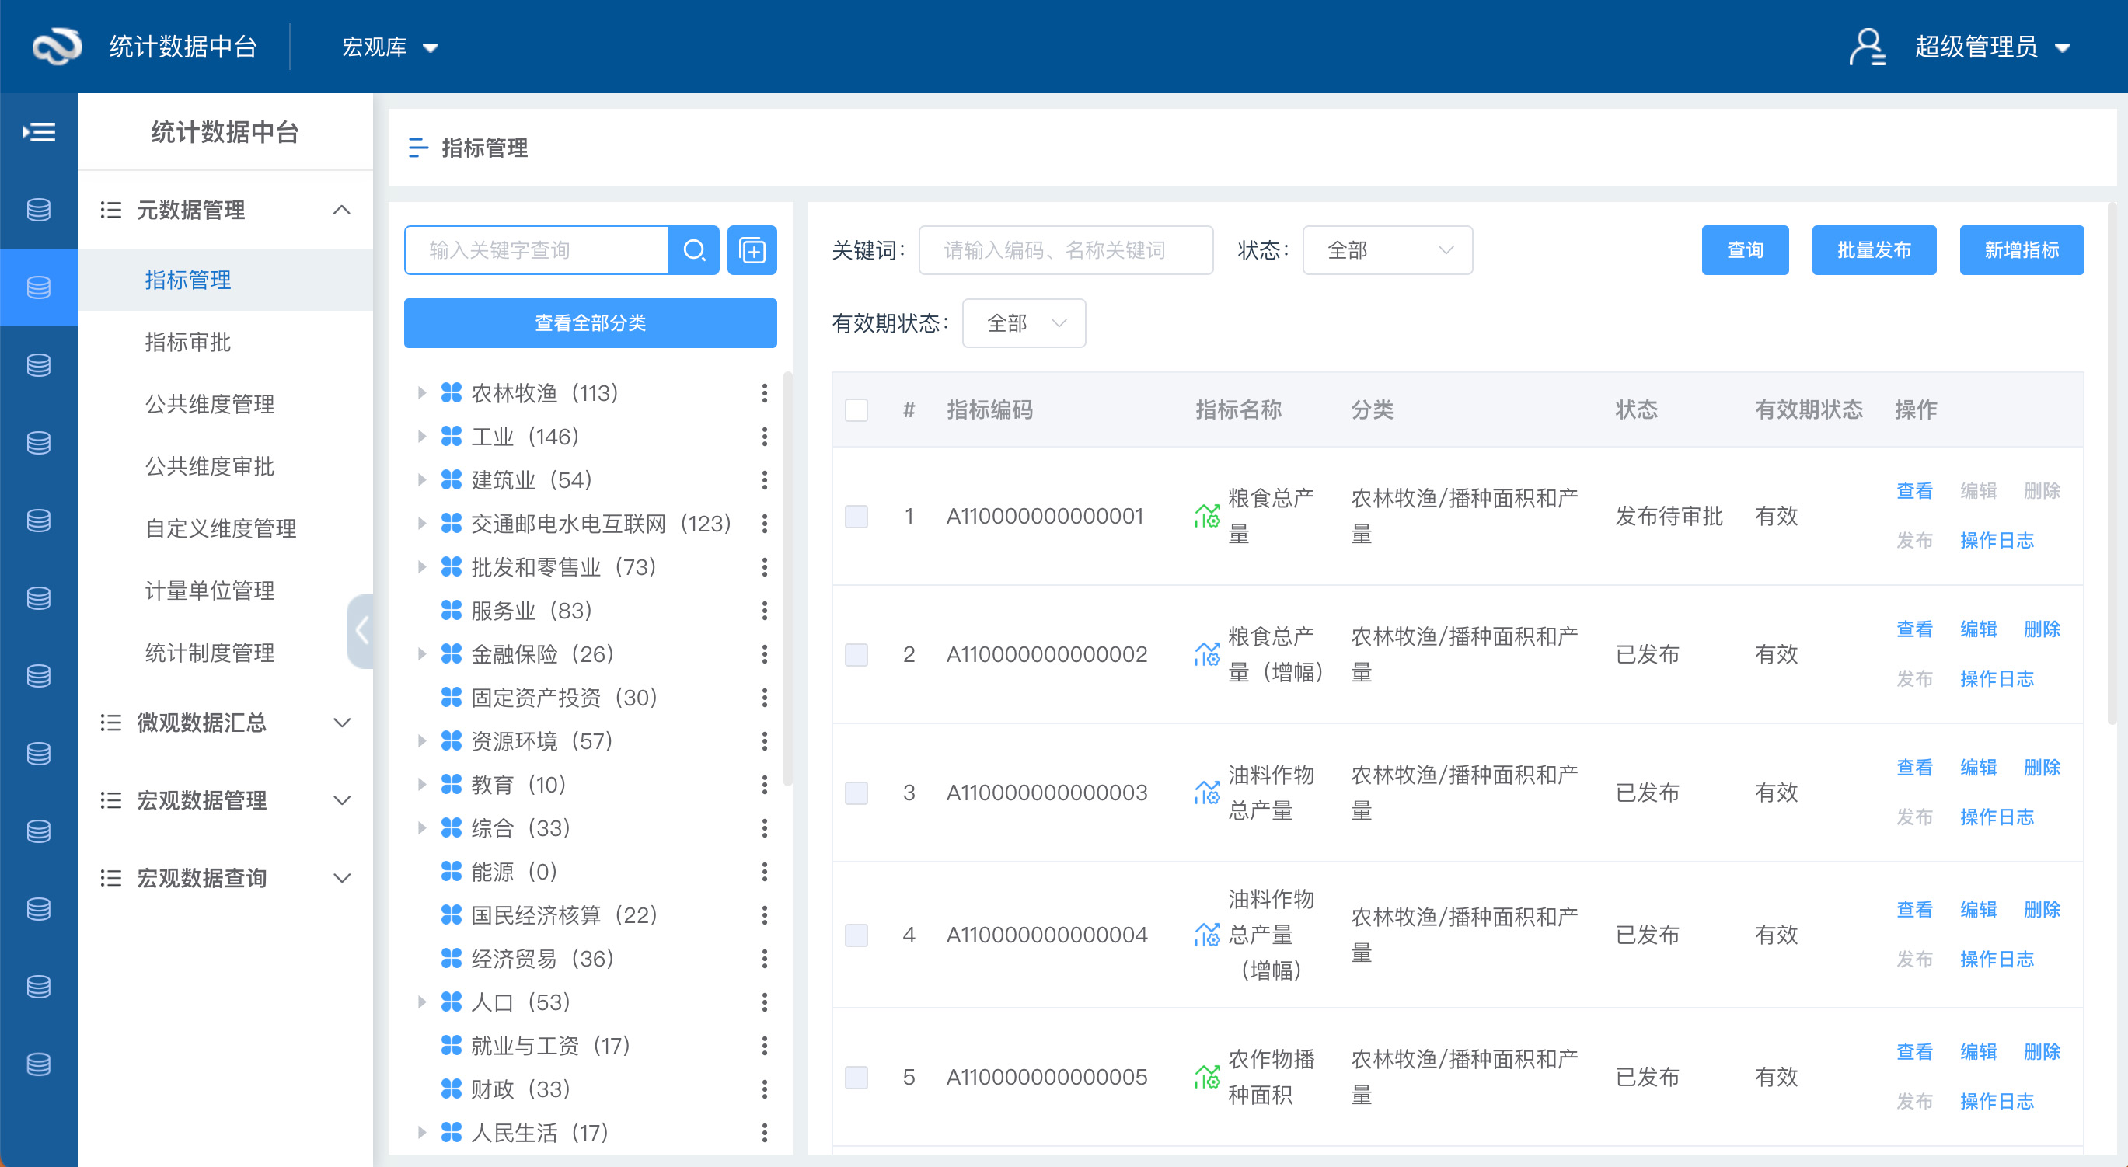The image size is (2128, 1167).
Task: Check the checkbox for row A110000000000001
Action: click(x=856, y=515)
